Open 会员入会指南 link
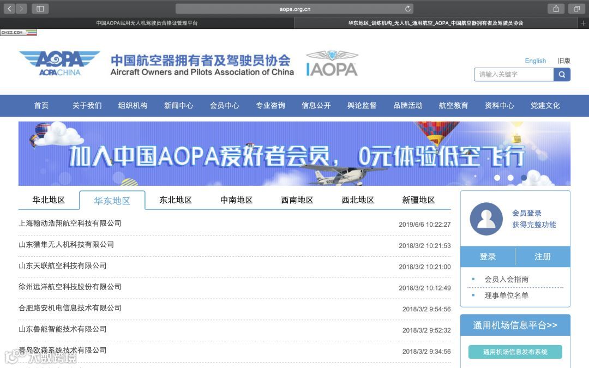This screenshot has height=368, width=589. coord(506,279)
